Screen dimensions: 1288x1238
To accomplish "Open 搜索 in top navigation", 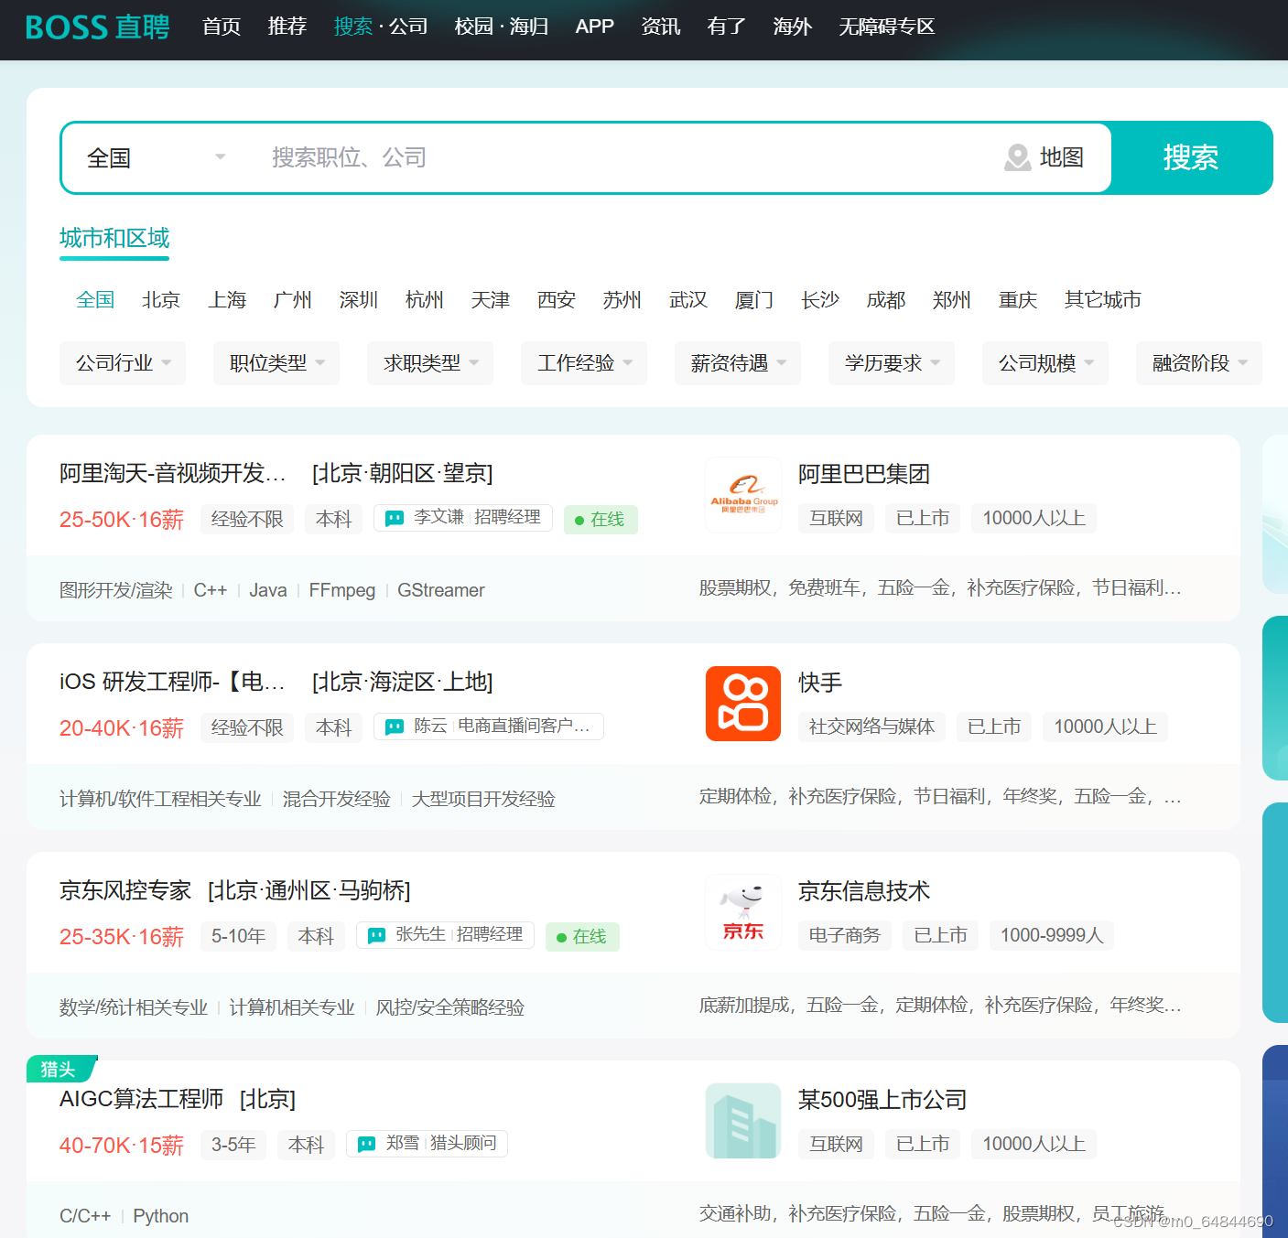I will point(353,27).
